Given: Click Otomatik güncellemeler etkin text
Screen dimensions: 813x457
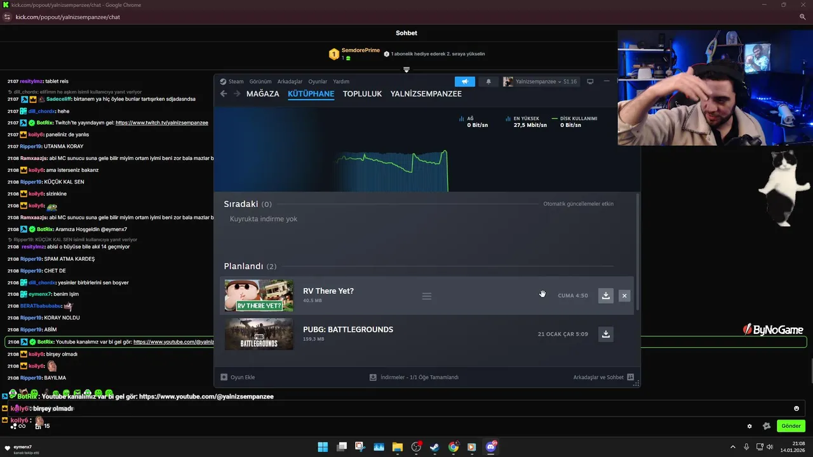Looking at the screenshot, I should pos(578,204).
